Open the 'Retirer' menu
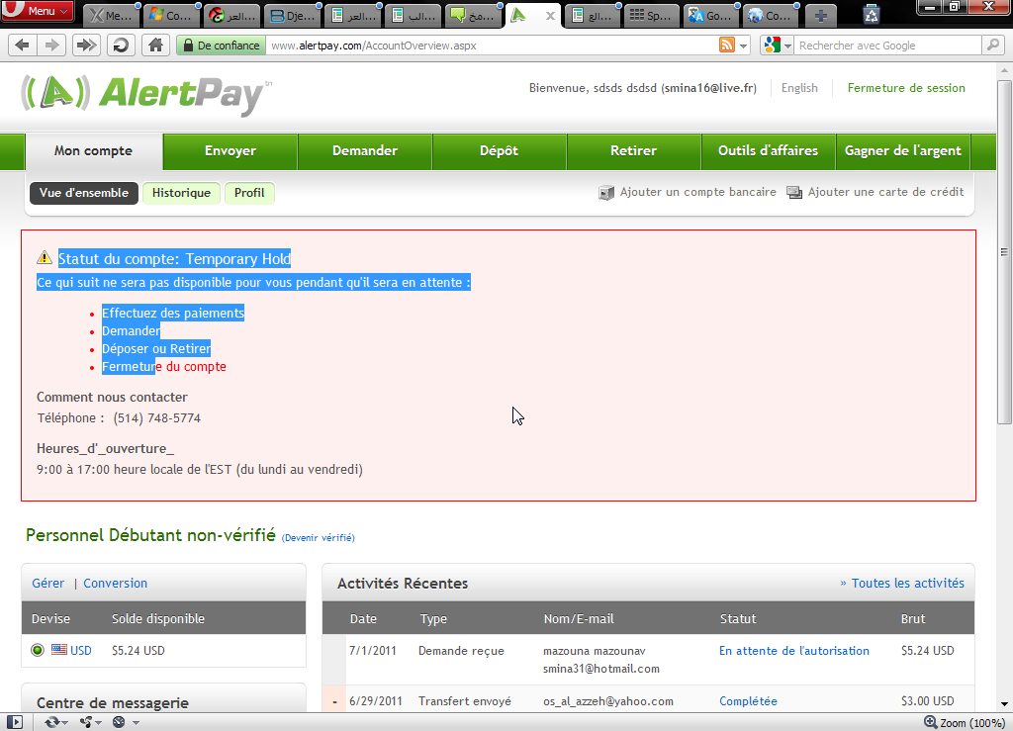Screen dimensions: 1013x731 coord(634,151)
